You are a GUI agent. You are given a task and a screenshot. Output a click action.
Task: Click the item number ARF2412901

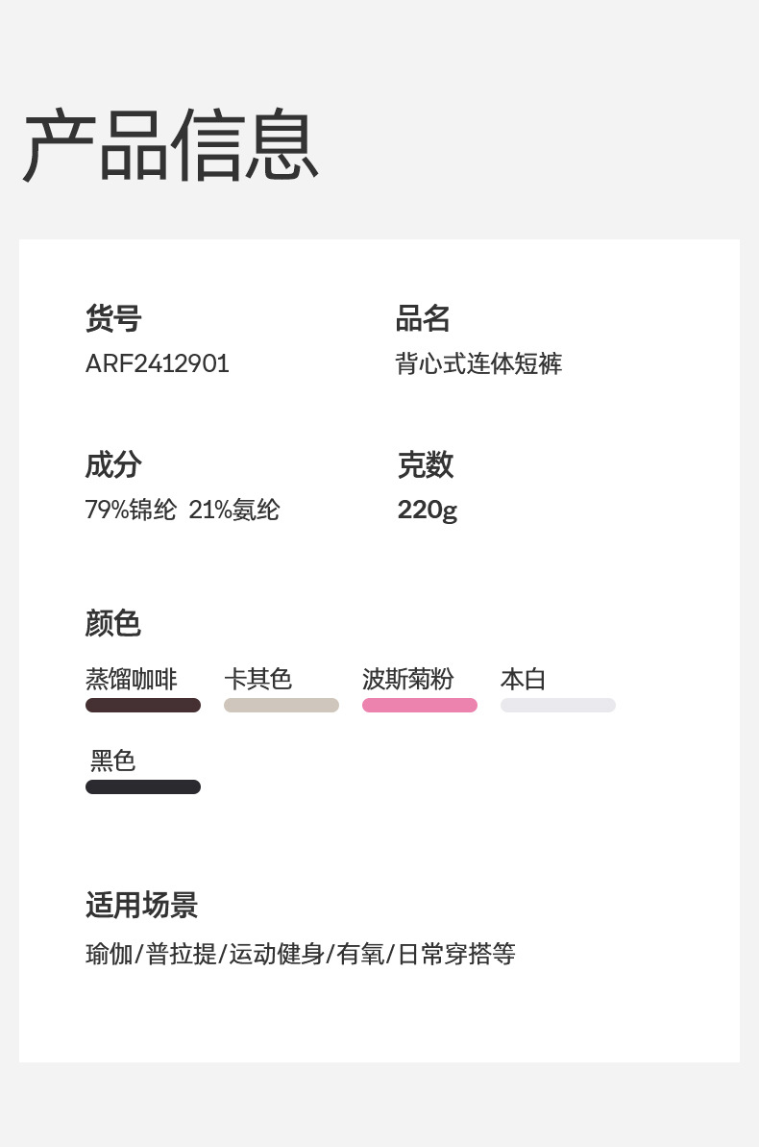[x=158, y=363]
